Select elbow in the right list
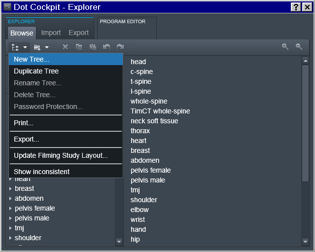Screen dimensions: 315x252 click(x=140, y=210)
